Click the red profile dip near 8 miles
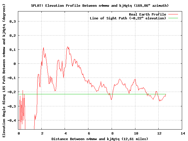 coord(111,100)
